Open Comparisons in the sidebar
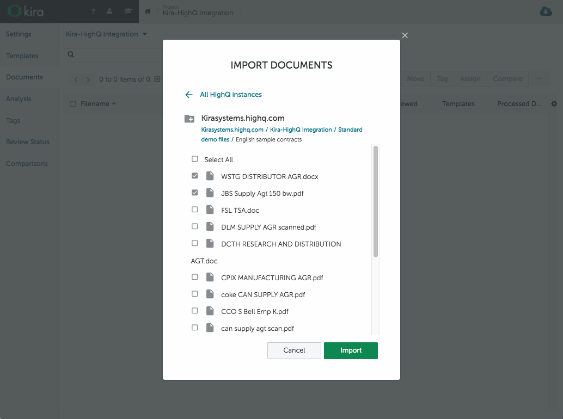 [27, 164]
